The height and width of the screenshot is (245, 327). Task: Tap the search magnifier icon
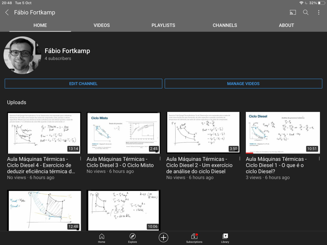[306, 13]
